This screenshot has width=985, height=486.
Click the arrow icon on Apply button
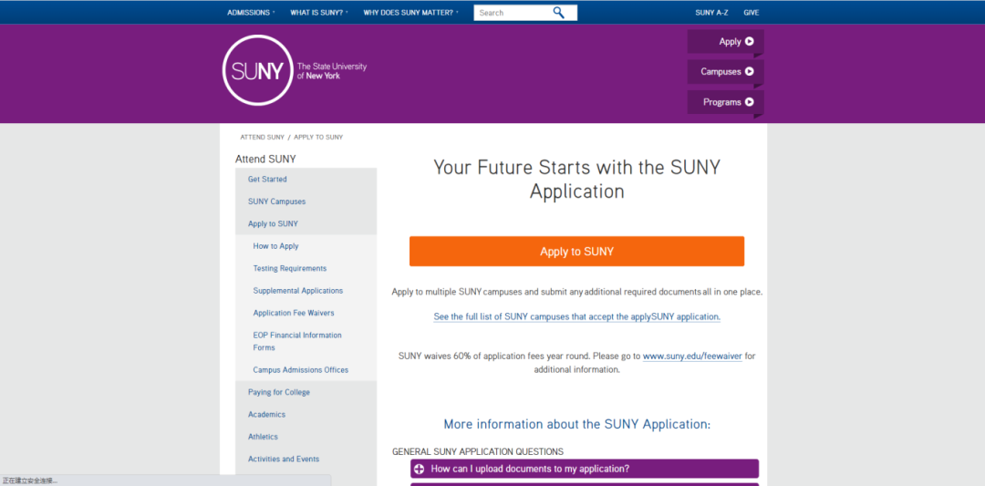click(x=749, y=41)
